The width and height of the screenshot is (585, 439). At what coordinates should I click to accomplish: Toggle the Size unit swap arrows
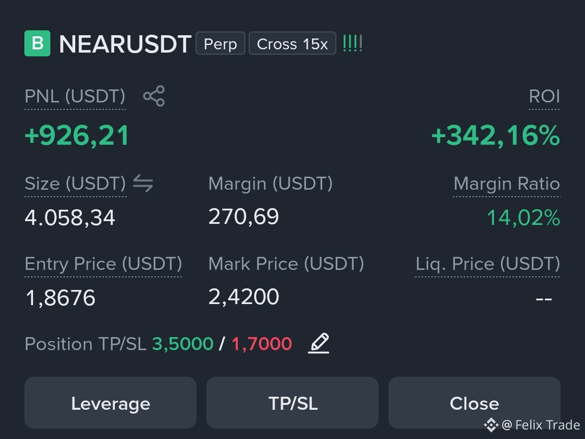point(143,183)
